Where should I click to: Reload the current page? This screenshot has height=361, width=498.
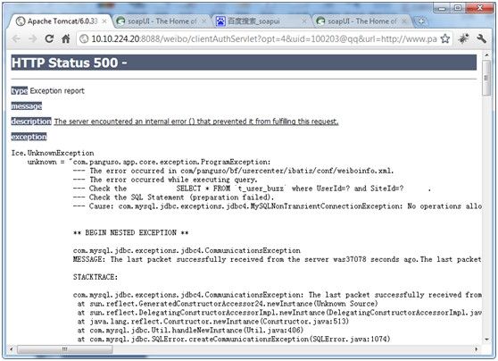coord(49,38)
